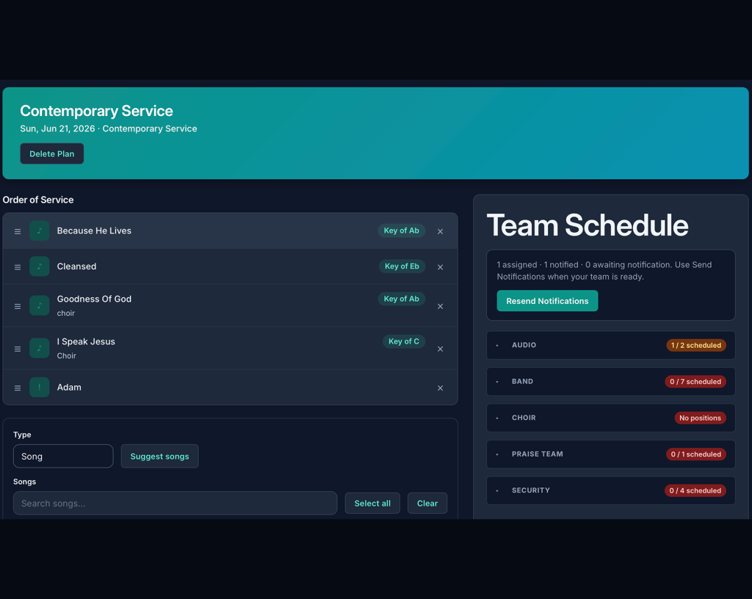Click the Key of Ab badge on Because He Lives

pyautogui.click(x=402, y=230)
